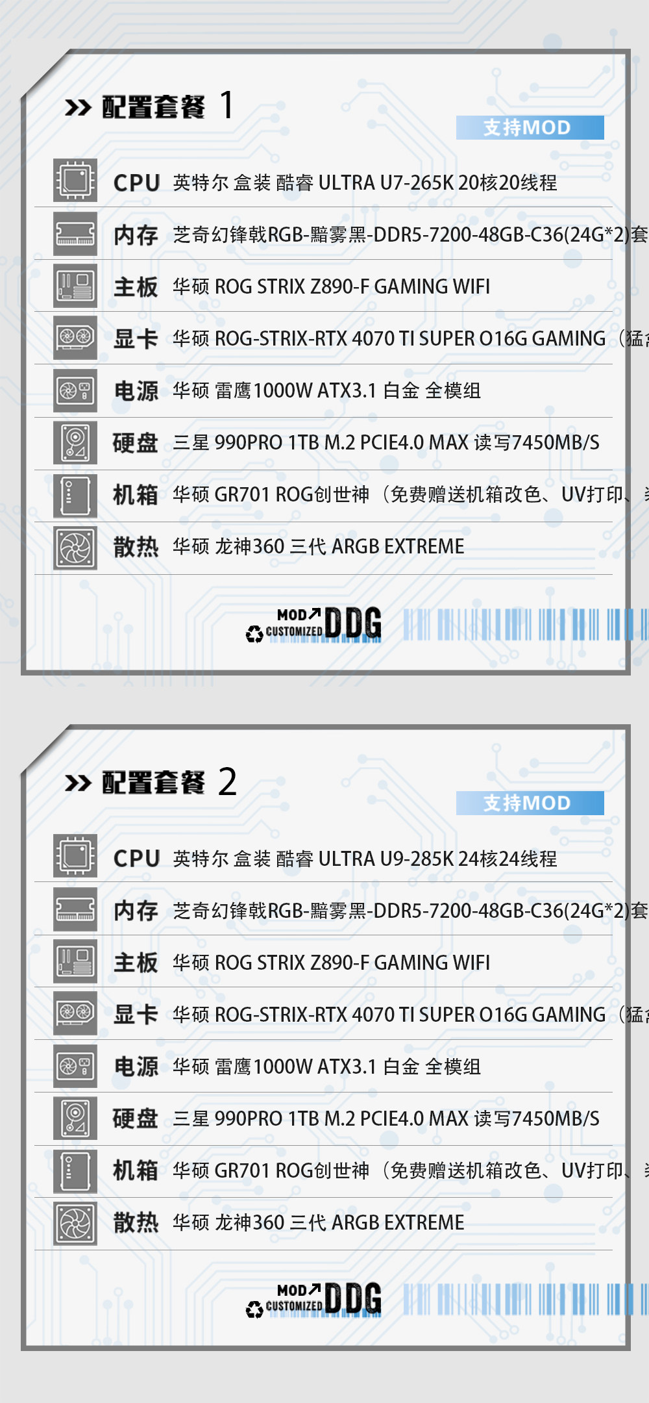Select the 配置套餐 1 heading
The image size is (649, 1403).
tap(168, 106)
